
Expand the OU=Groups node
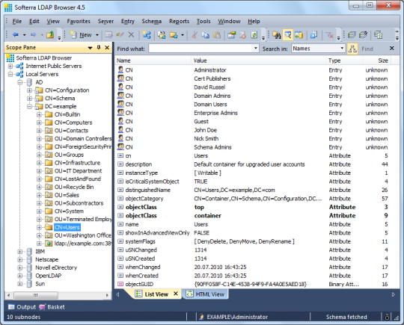[x=39, y=155]
